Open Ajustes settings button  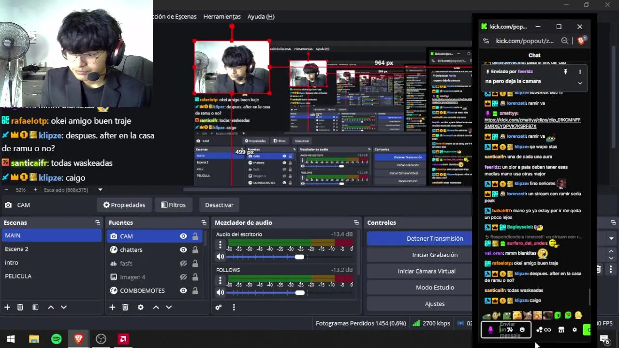click(435, 304)
